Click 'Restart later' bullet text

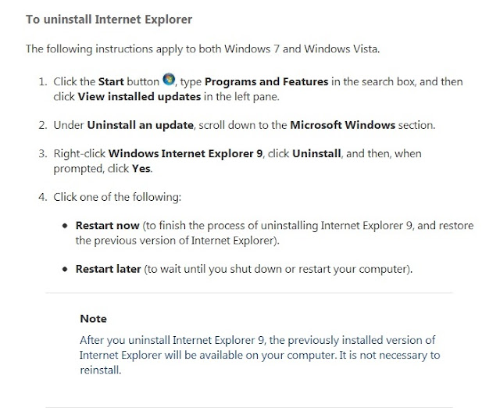click(x=108, y=269)
